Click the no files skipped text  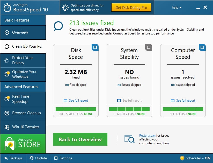click(76, 85)
